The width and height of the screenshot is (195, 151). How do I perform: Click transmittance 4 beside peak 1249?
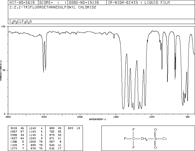(42, 128)
